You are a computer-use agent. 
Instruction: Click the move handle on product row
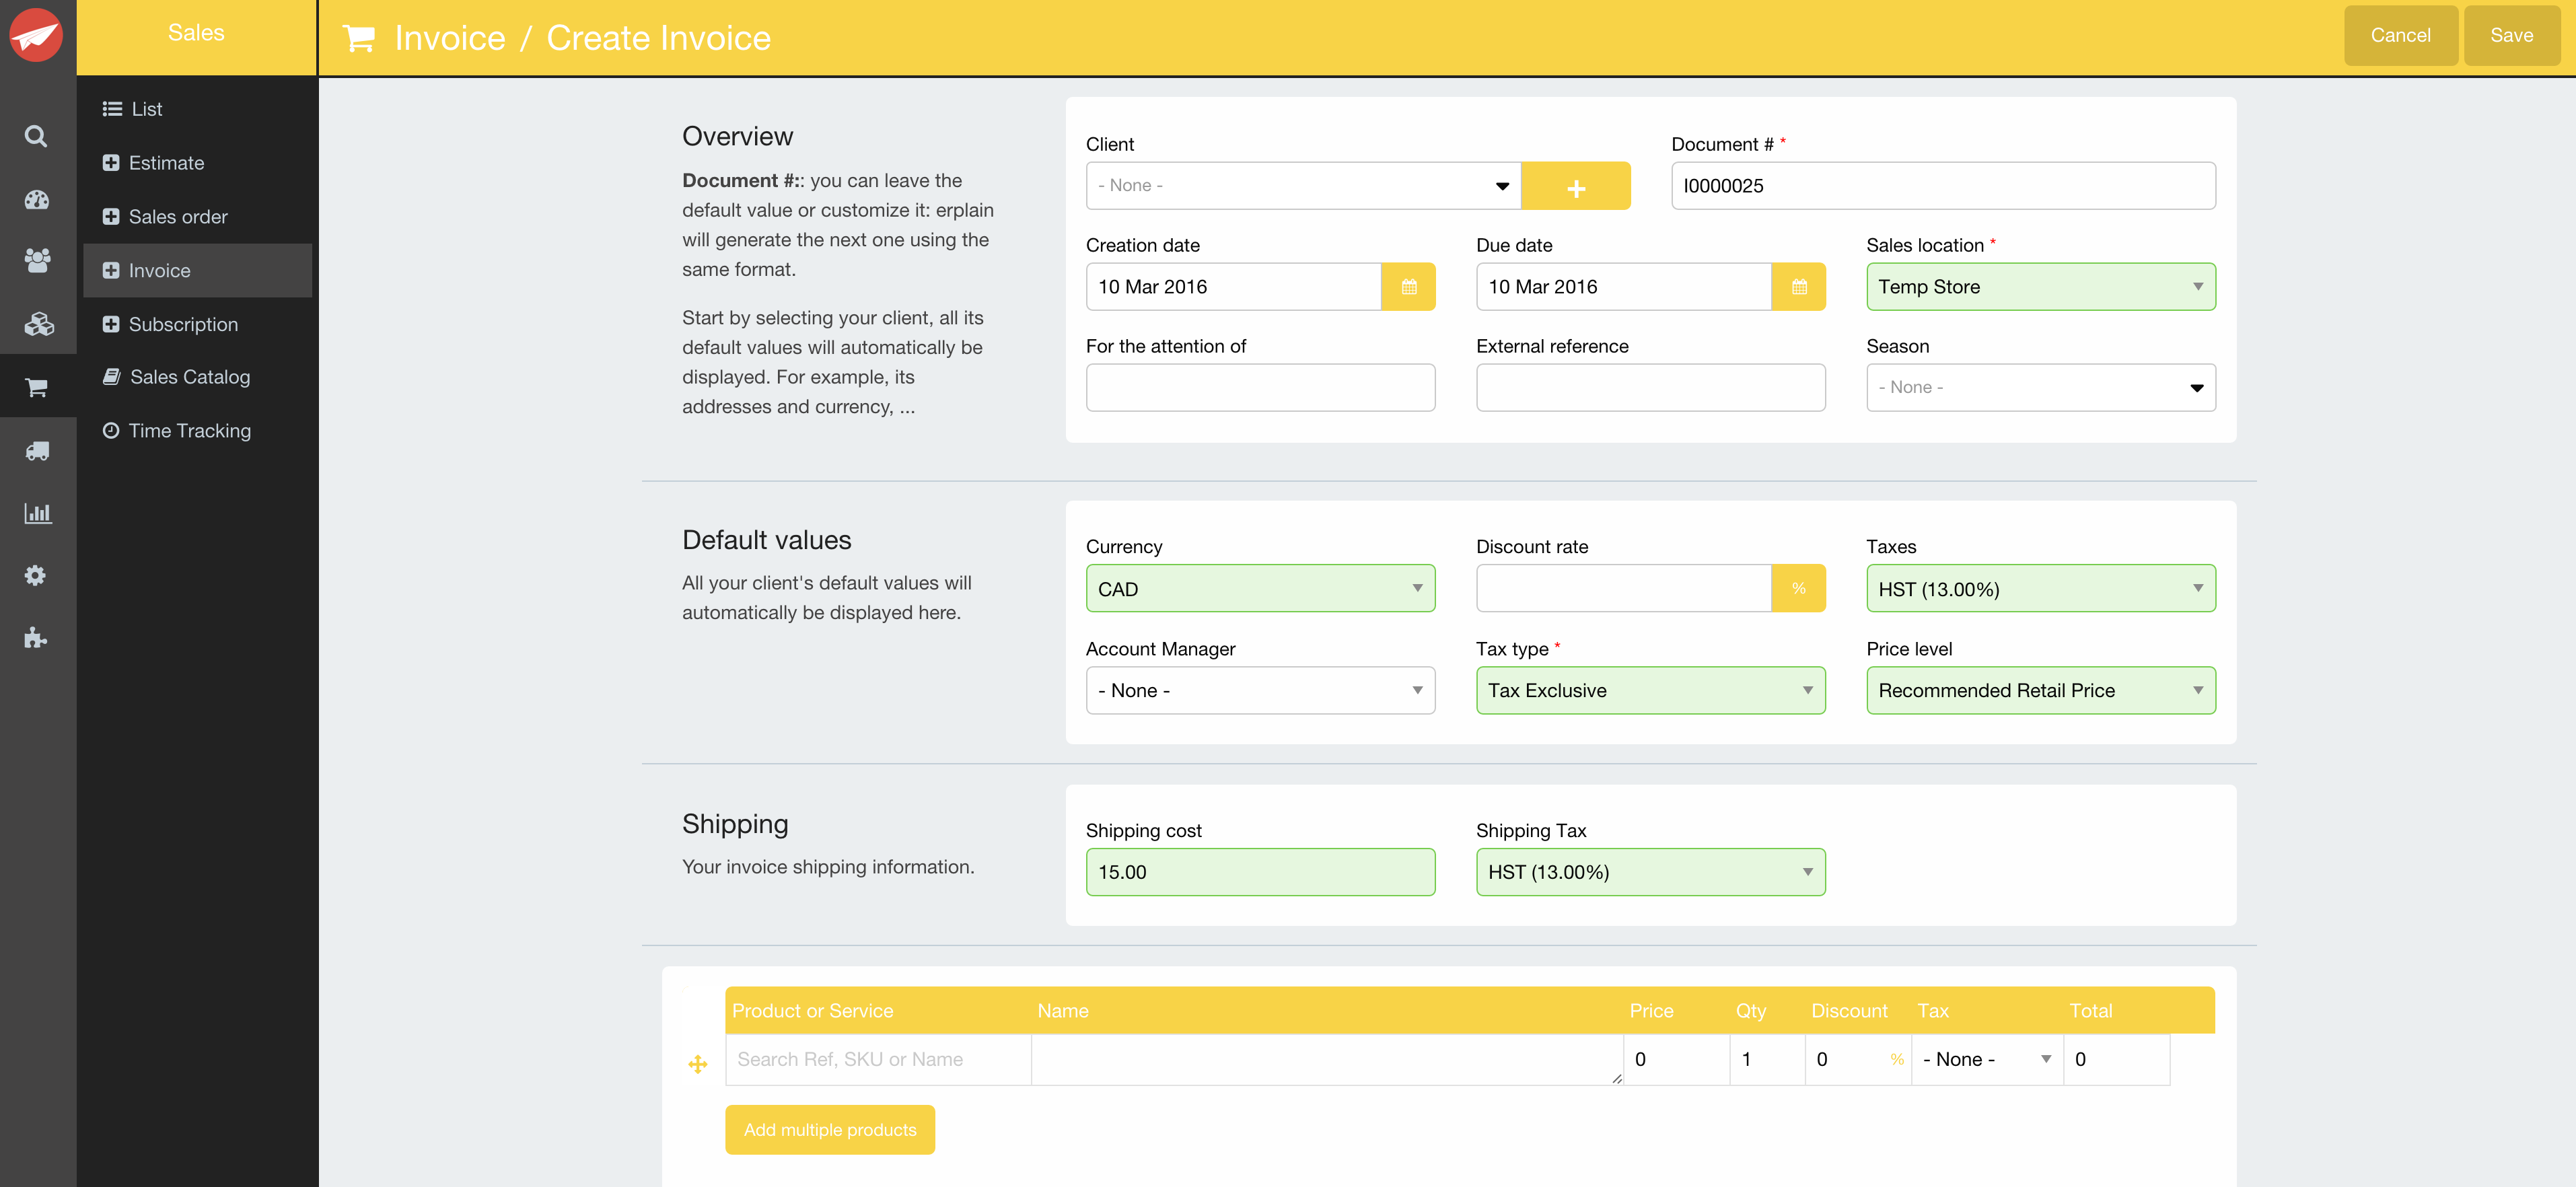pyautogui.click(x=698, y=1063)
